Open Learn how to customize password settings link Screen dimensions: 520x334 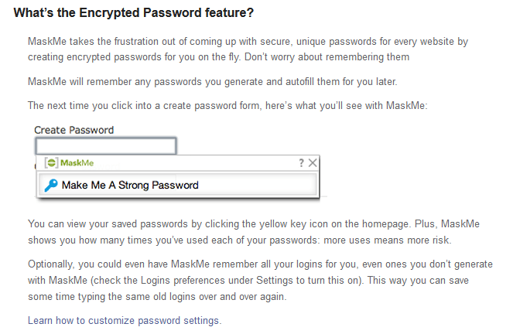(x=125, y=320)
